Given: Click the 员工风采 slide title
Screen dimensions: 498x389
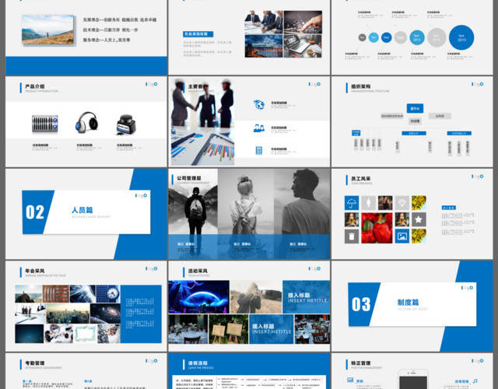Looking at the screenshot, I should tap(361, 178).
